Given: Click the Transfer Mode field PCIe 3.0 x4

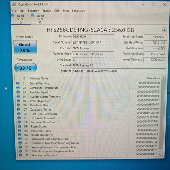Looking at the screenshot, I should click(93, 54).
